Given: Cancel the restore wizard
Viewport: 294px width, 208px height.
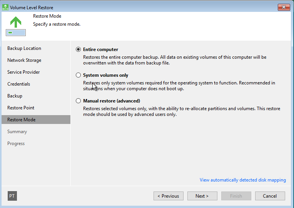Looking at the screenshot, I should coord(270,196).
